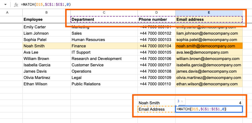Click liam.johnson@democompany.com cell
The height and width of the screenshot is (123, 252).
(209, 33)
